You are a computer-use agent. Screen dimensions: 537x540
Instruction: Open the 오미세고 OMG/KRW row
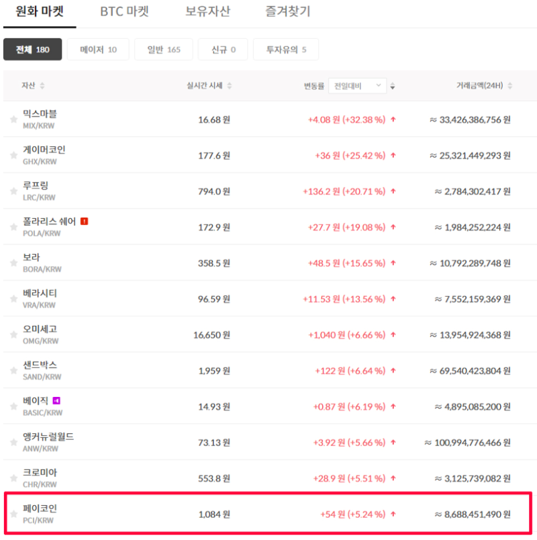(270, 334)
